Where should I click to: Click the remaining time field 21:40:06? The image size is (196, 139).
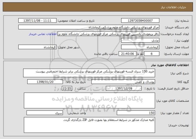(x=127, y=54)
